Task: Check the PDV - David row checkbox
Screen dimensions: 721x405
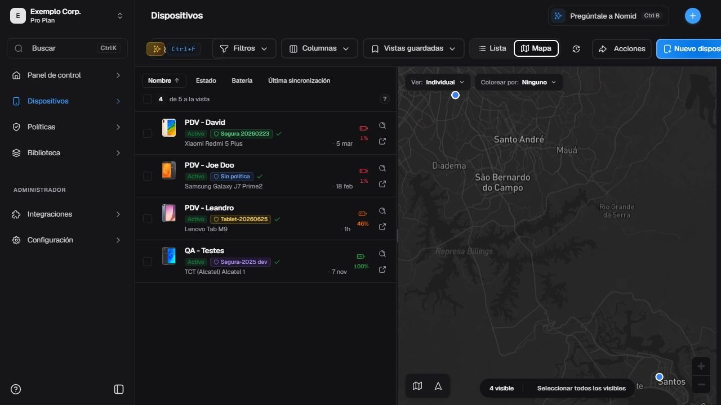Action: tap(148, 133)
